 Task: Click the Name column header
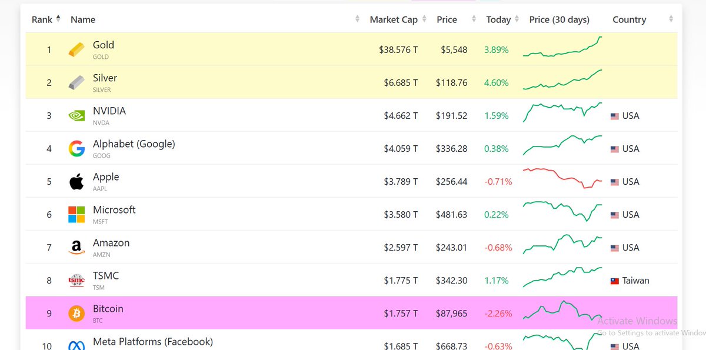pos(83,19)
